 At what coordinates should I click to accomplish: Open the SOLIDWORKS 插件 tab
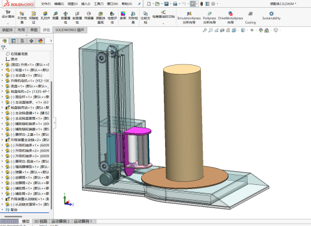coord(70,30)
